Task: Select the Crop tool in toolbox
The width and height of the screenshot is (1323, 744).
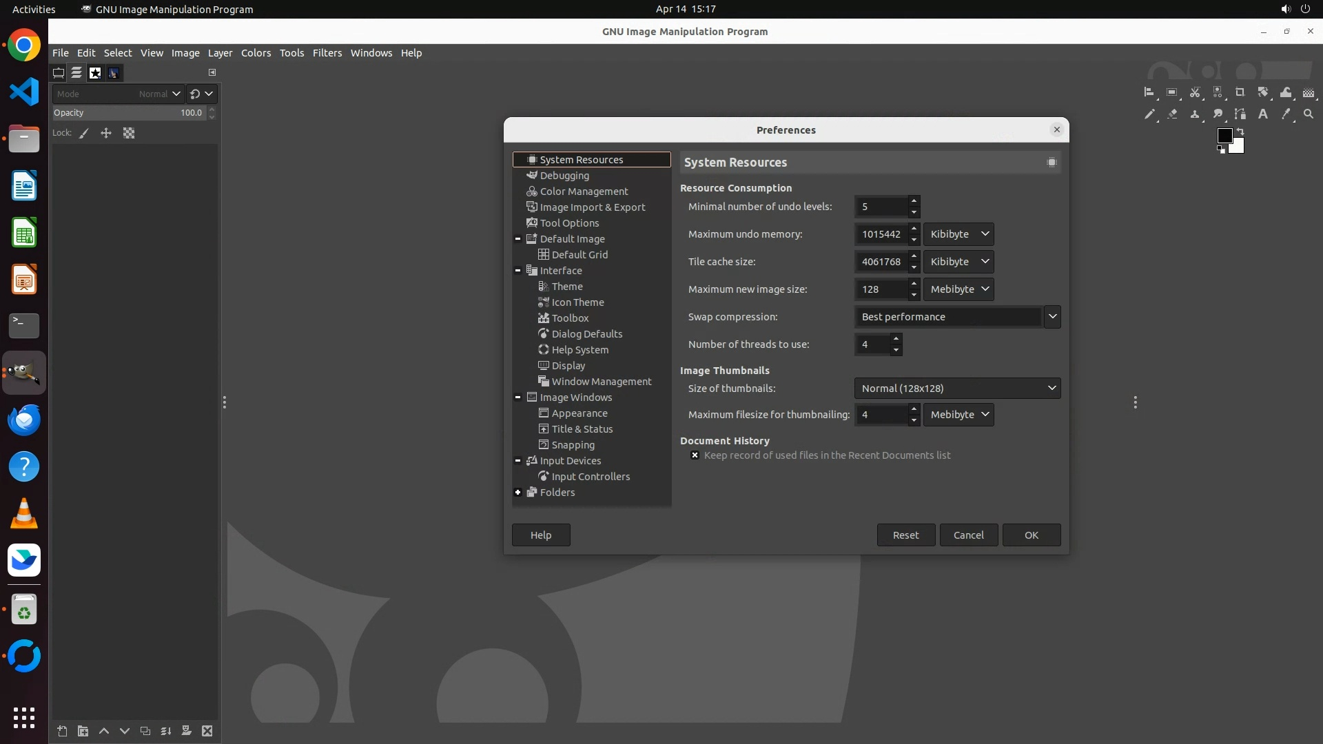Action: coord(1240,92)
